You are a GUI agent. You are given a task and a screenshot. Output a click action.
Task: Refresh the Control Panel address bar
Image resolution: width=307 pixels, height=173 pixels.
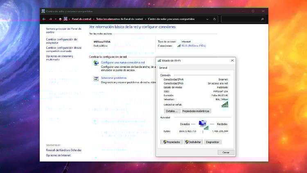215,19
